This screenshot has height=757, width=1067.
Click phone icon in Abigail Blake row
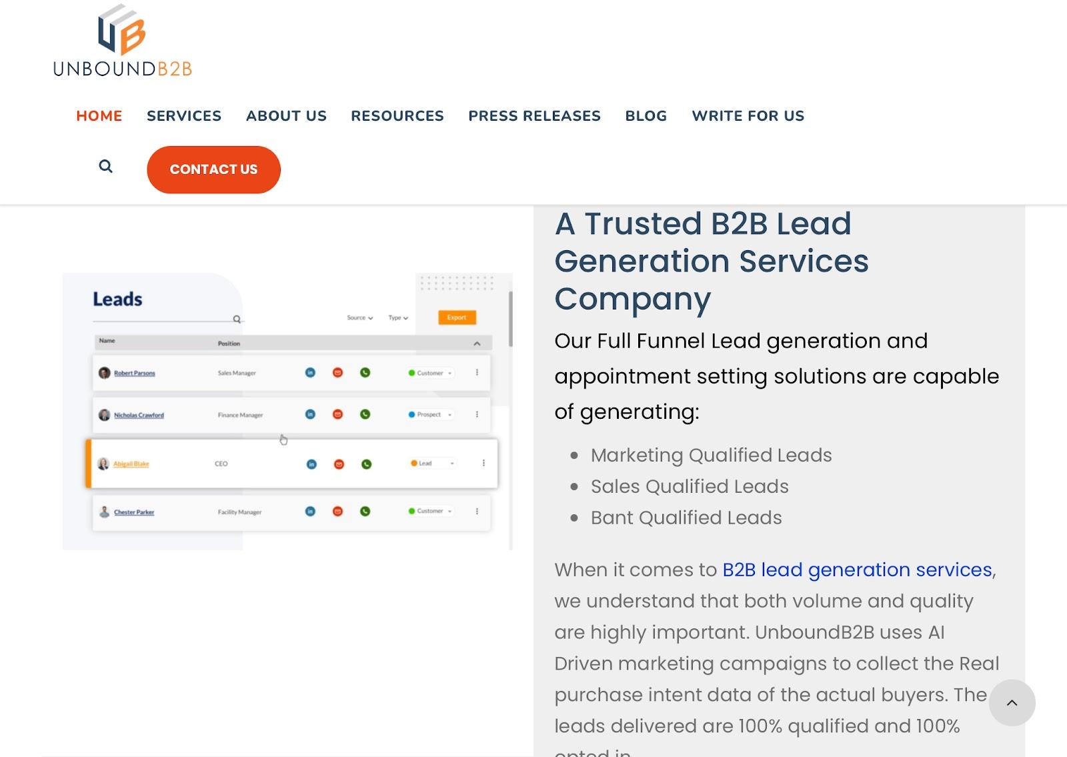[366, 464]
